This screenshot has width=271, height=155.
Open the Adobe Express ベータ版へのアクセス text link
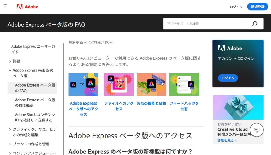point(83,109)
